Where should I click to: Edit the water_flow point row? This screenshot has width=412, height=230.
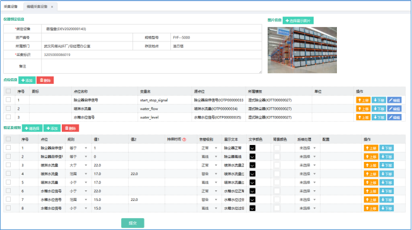coord(394,108)
